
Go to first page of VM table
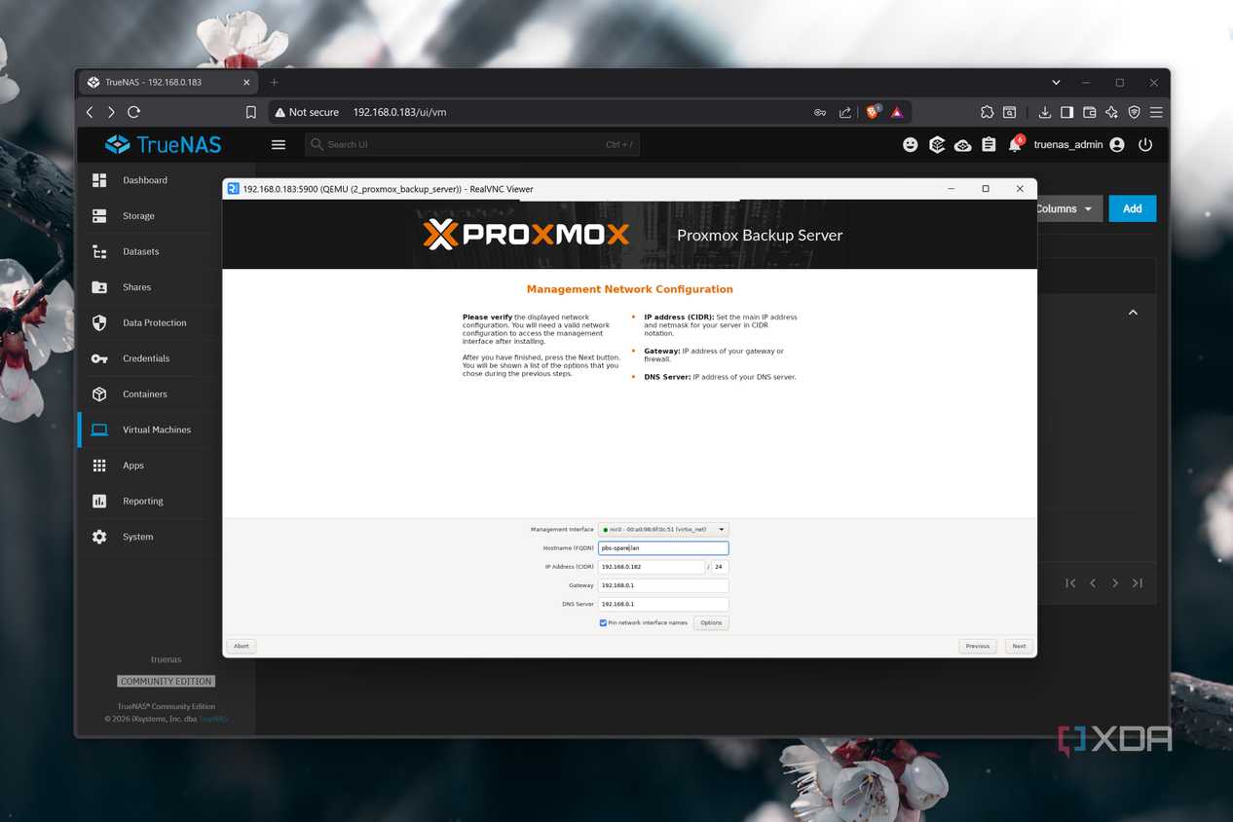1070,582
